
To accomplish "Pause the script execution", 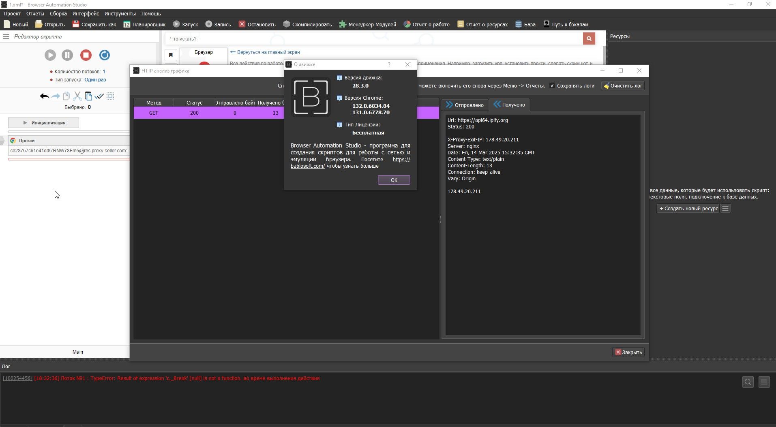I will click(67, 55).
